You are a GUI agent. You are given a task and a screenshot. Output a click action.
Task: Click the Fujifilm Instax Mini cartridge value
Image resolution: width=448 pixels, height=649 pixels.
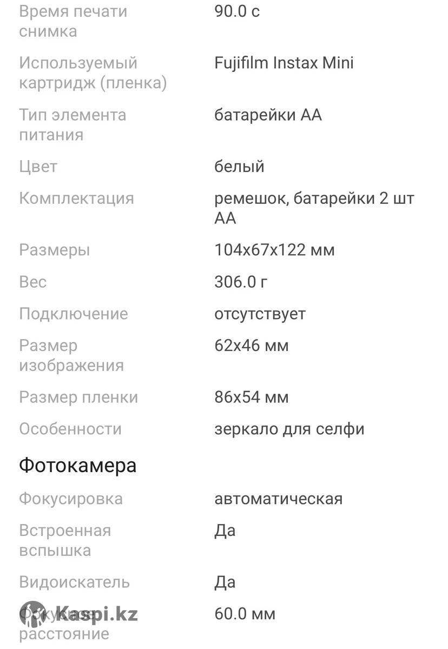tap(284, 63)
